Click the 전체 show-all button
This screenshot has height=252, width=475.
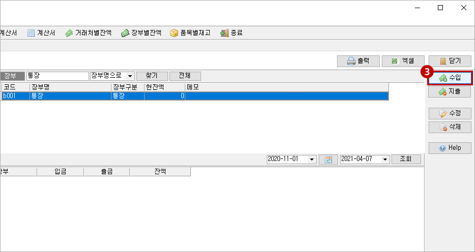pos(185,76)
